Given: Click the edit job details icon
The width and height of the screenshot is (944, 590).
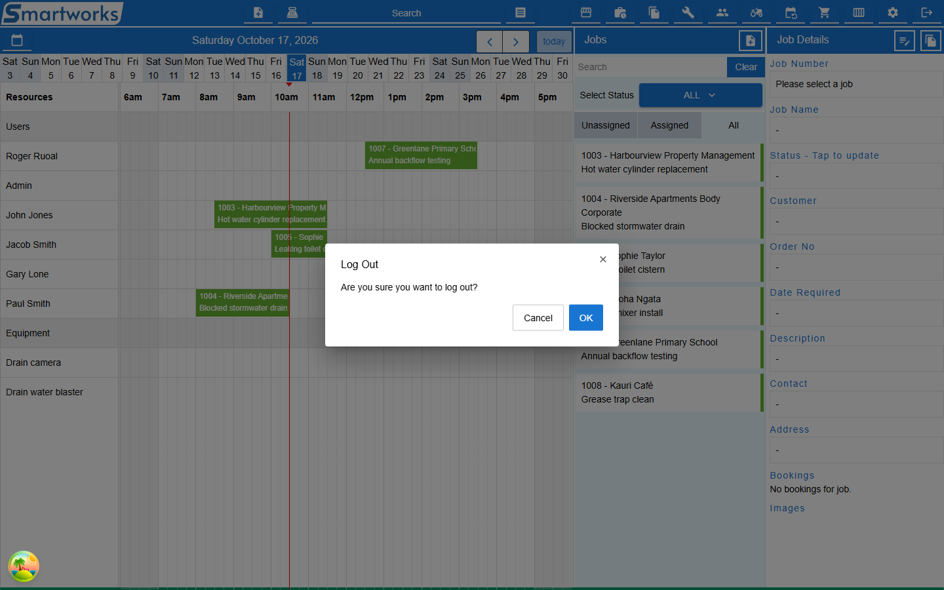Looking at the screenshot, I should [x=905, y=41].
